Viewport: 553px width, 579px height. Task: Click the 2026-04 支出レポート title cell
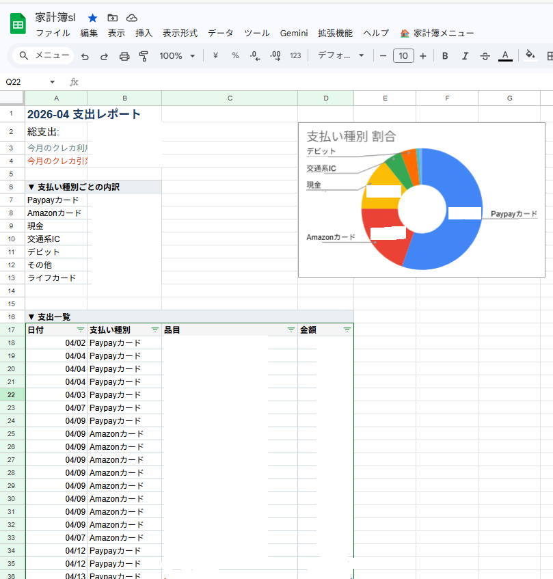pyautogui.click(x=84, y=114)
